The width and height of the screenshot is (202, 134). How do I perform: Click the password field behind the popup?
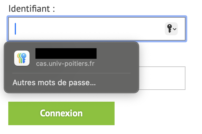162,78
